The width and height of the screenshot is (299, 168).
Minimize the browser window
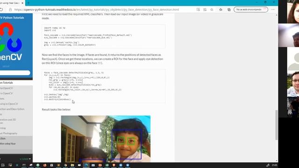click(x=256, y=2)
